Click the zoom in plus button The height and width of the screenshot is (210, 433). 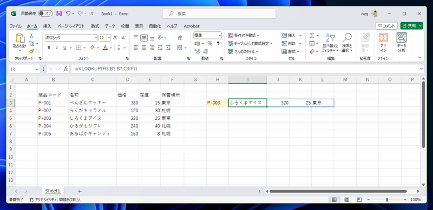tap(405, 200)
